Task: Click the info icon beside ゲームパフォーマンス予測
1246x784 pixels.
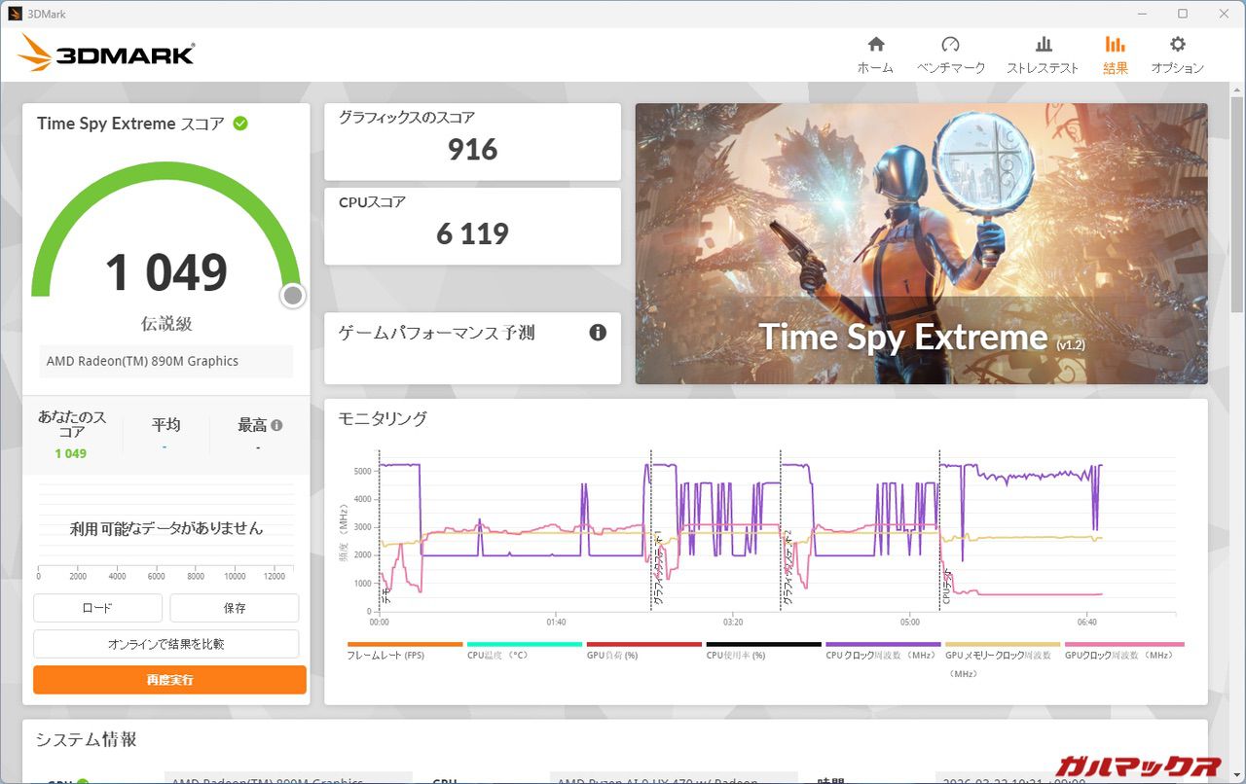Action: pos(598,333)
